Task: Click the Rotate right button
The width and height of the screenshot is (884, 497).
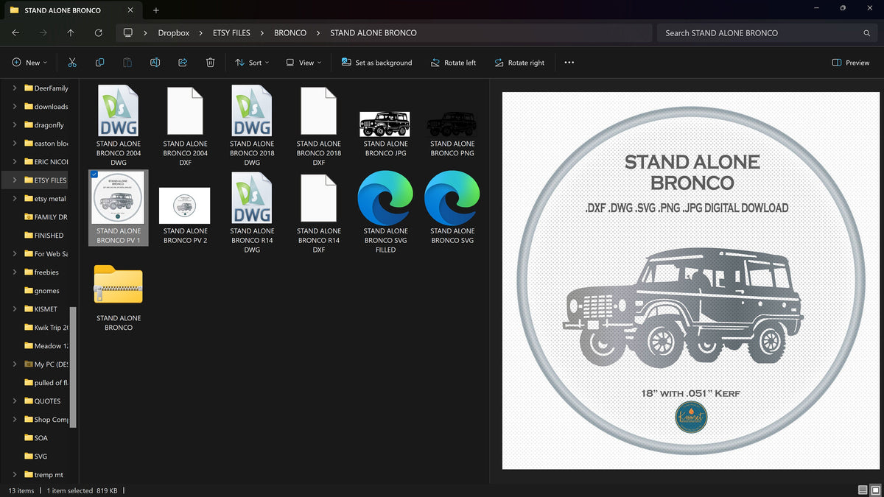Action: tap(519, 63)
